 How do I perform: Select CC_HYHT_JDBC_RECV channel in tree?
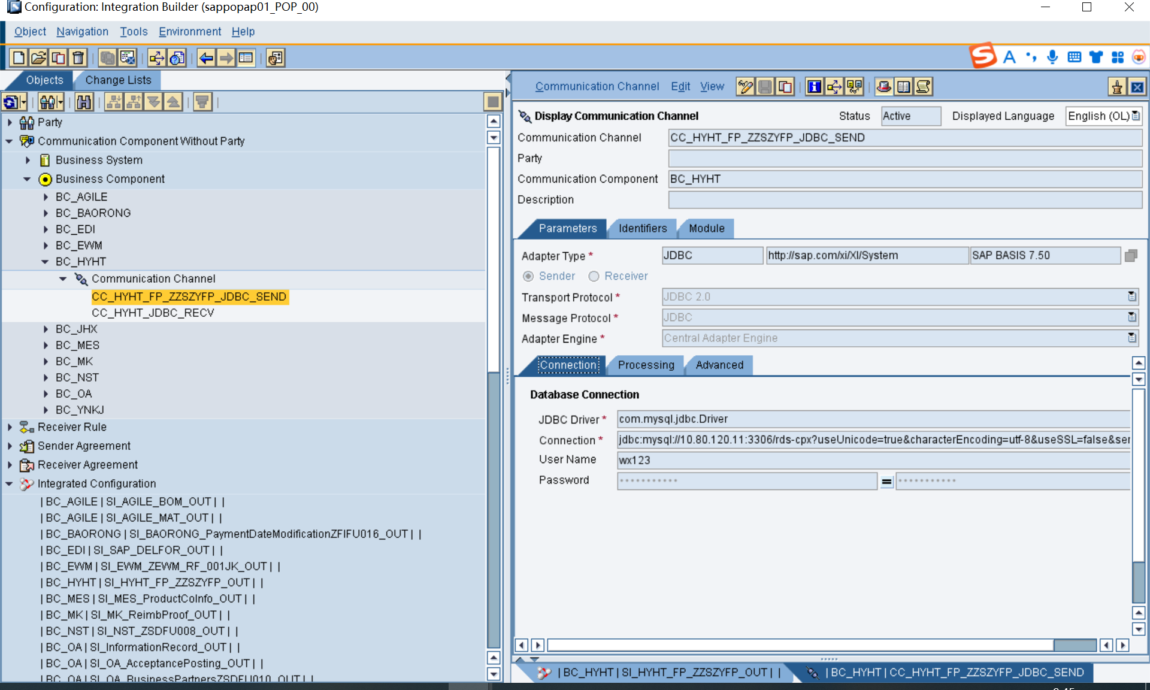point(153,313)
